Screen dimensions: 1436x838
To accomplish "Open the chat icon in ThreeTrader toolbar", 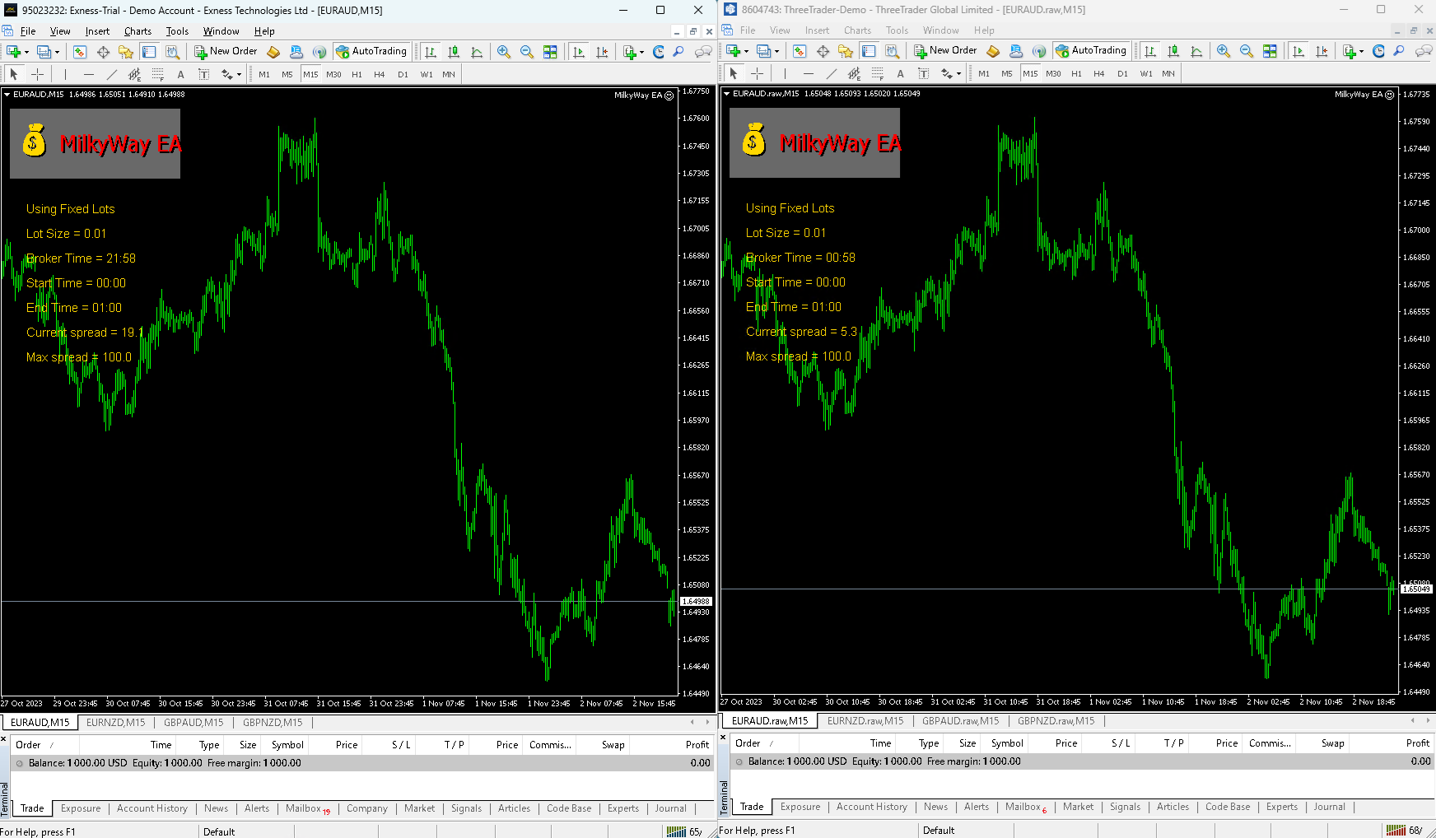I will pos(1423,51).
